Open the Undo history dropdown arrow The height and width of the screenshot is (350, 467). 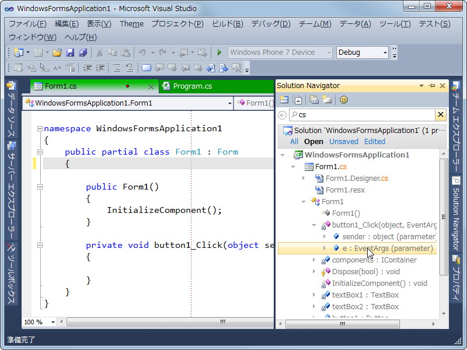tap(153, 52)
